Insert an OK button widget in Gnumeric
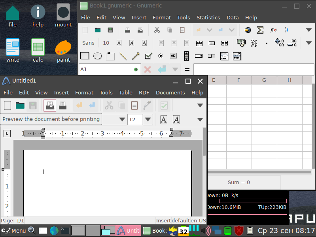Screen dimensions: 316x237 coord(173,56)
